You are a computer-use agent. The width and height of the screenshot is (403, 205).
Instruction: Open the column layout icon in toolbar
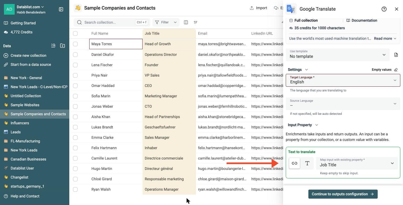tap(186, 22)
